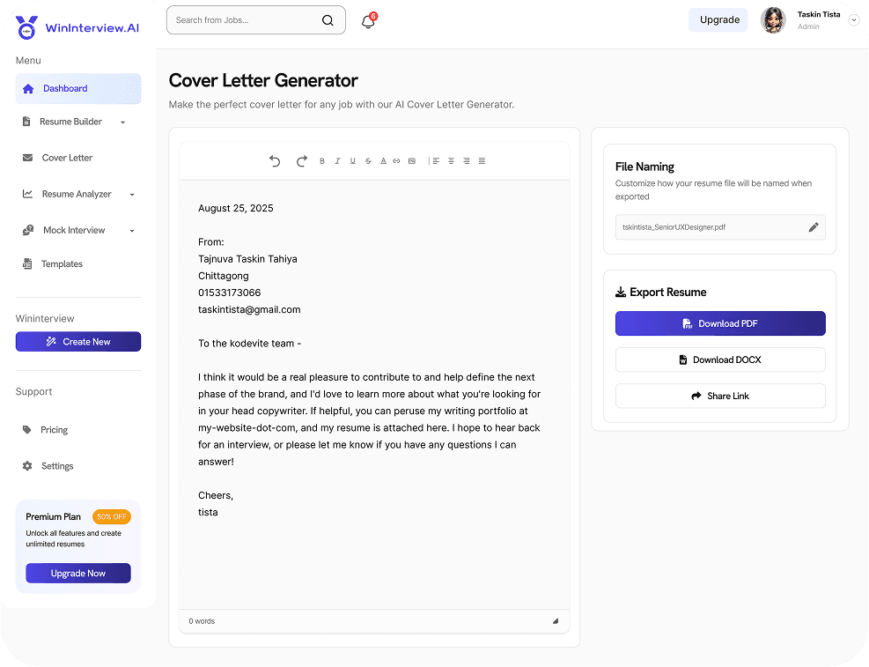Click the Search from Jobs field
869x667 pixels.
[x=247, y=20]
